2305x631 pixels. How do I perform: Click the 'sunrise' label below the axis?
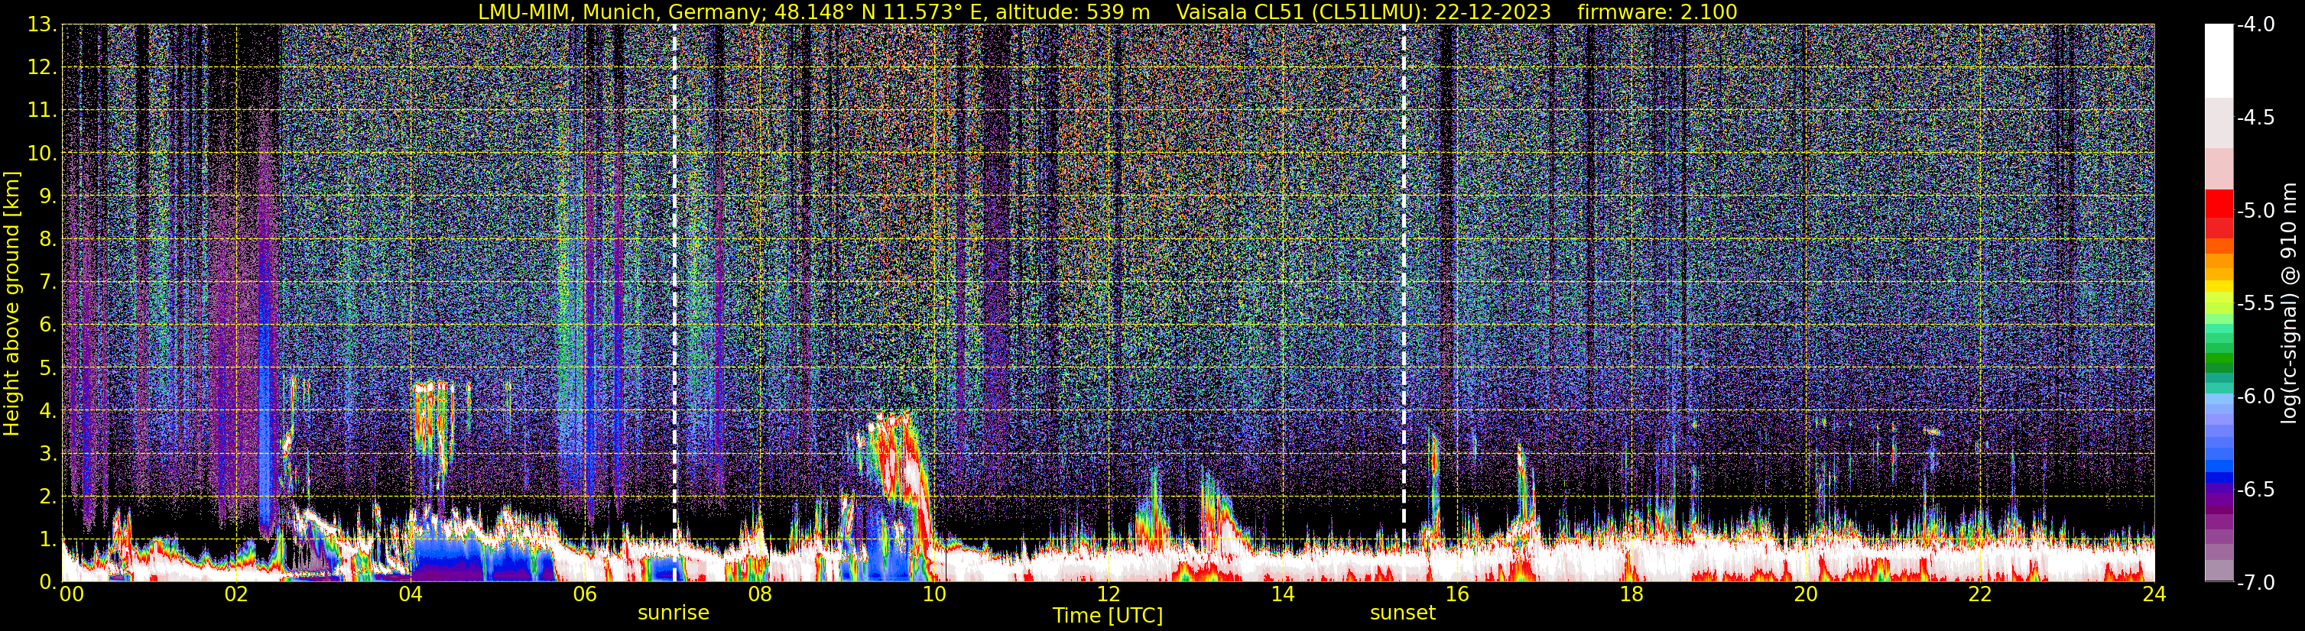tap(673, 613)
